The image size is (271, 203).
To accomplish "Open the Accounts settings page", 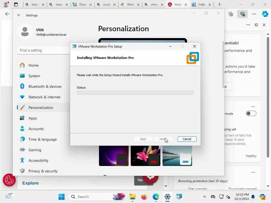I will (44, 129).
